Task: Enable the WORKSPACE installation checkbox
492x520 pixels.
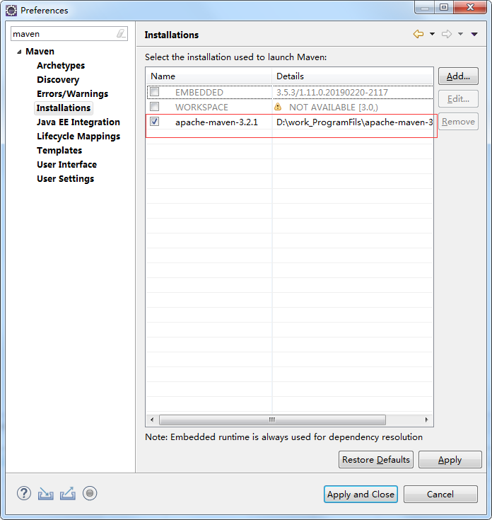Action: [154, 106]
